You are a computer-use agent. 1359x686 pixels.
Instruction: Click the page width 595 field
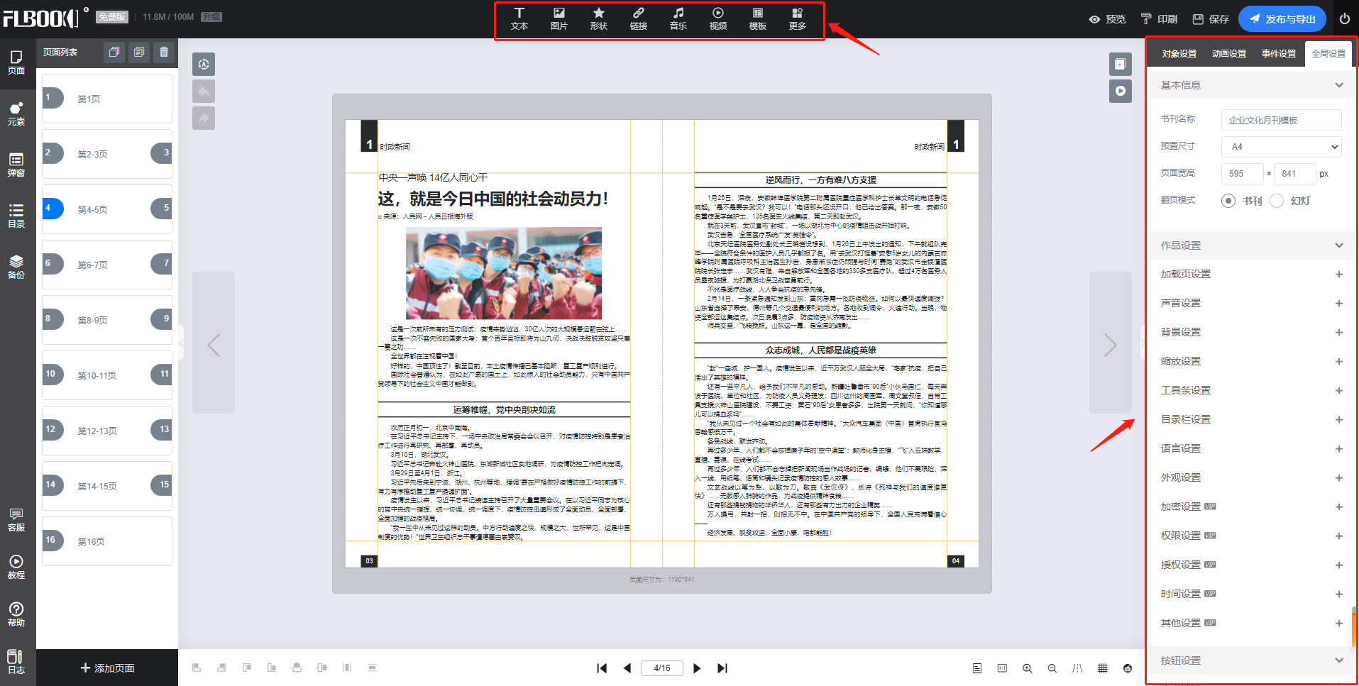pos(1243,174)
